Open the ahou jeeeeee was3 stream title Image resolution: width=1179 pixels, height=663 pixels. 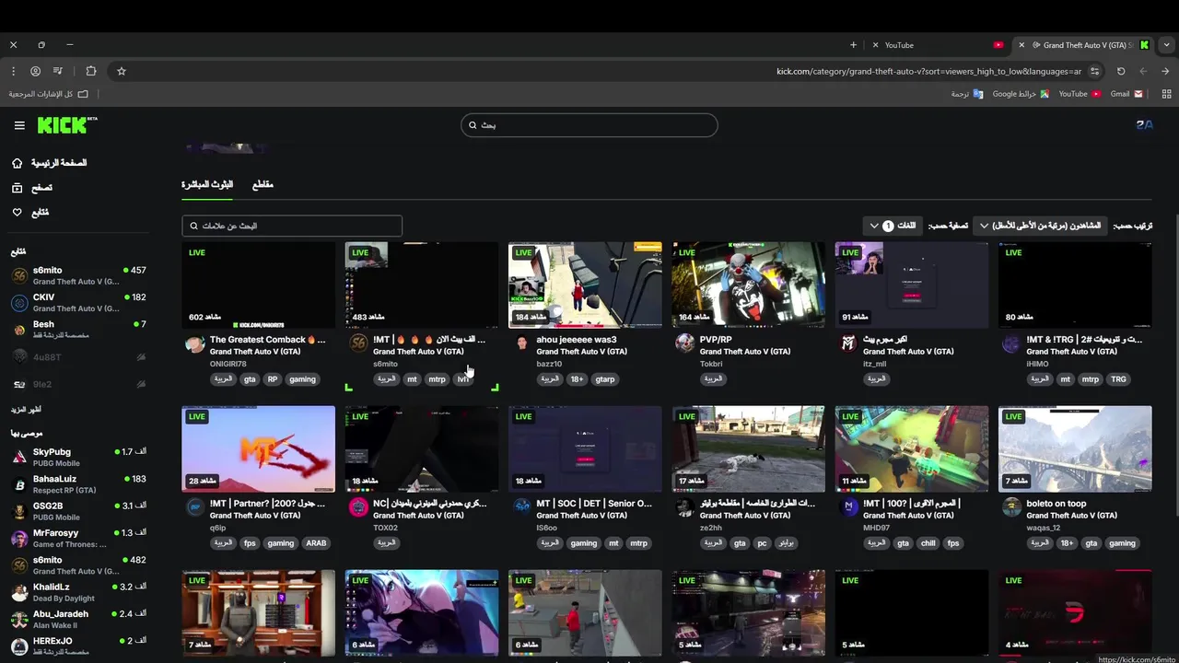pyautogui.click(x=577, y=340)
